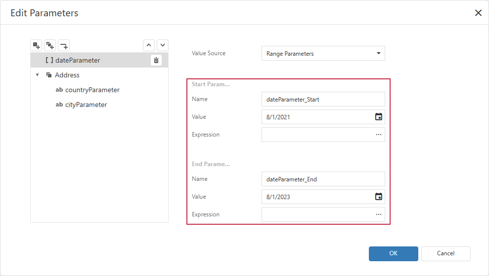Click the Edit Parameters title
This screenshot has height=276, width=489.
[44, 13]
